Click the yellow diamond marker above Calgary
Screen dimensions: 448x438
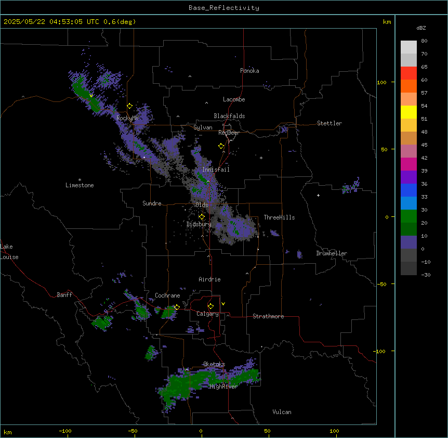coord(210,306)
